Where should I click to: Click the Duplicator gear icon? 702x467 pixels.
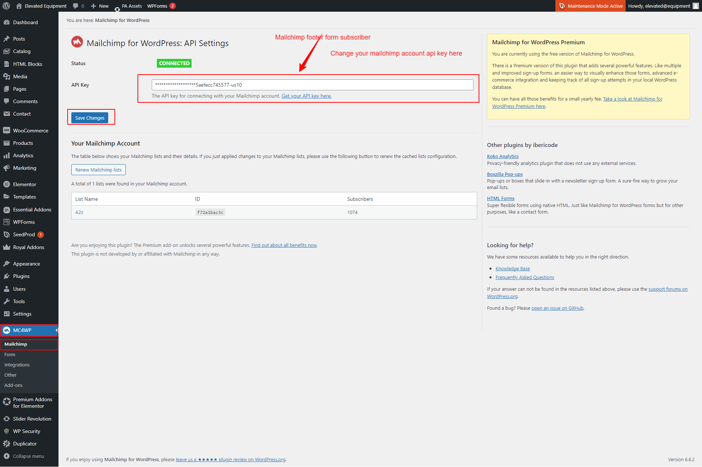7,444
